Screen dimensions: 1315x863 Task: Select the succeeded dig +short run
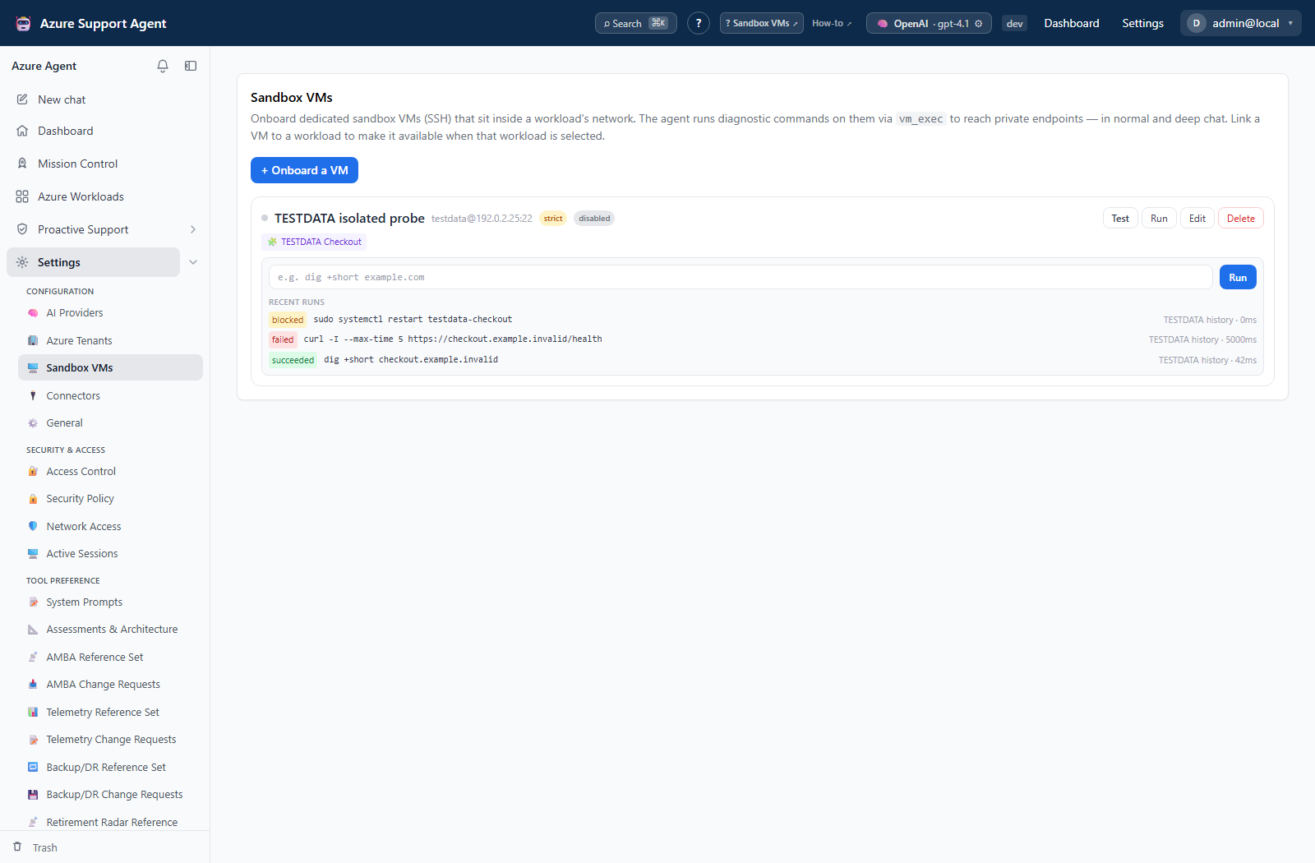(x=763, y=360)
